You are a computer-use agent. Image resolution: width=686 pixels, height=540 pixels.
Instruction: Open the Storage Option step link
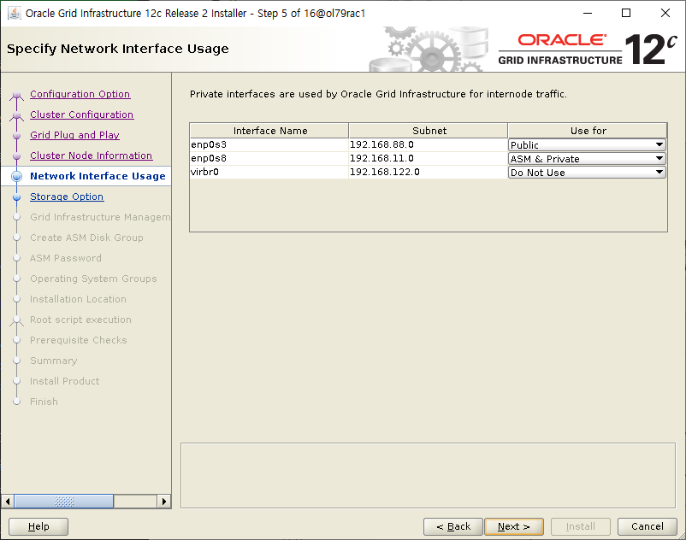point(67,197)
